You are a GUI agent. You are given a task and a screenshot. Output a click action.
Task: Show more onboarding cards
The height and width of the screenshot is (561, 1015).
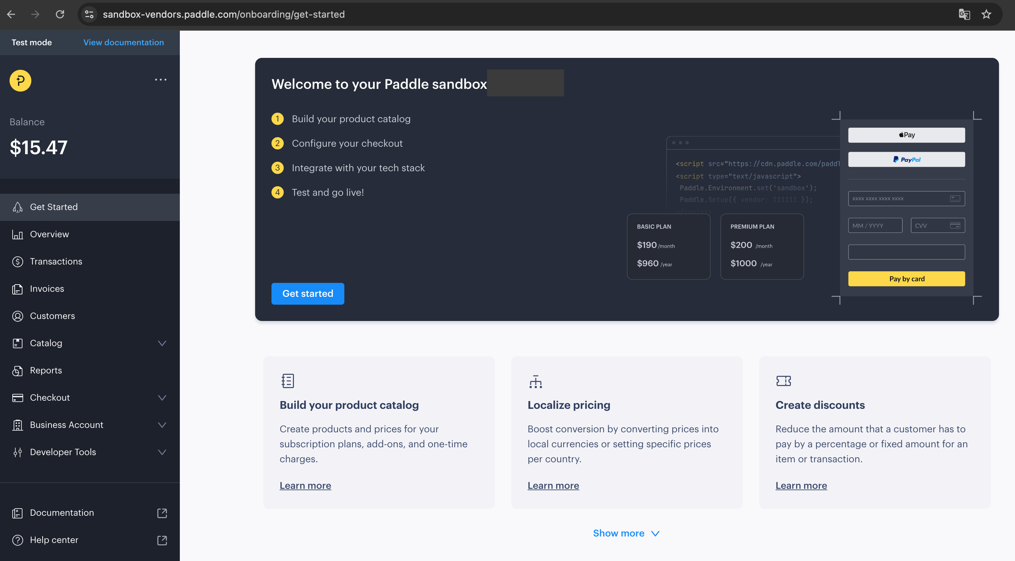point(626,533)
